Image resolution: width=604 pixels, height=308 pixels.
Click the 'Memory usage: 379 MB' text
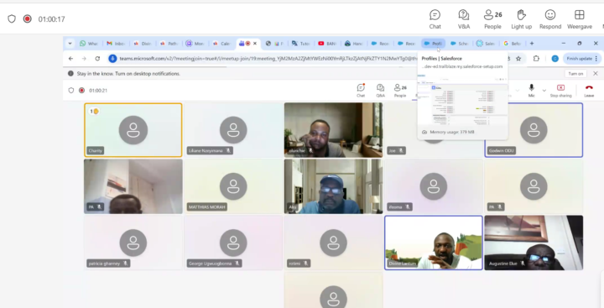[452, 133]
